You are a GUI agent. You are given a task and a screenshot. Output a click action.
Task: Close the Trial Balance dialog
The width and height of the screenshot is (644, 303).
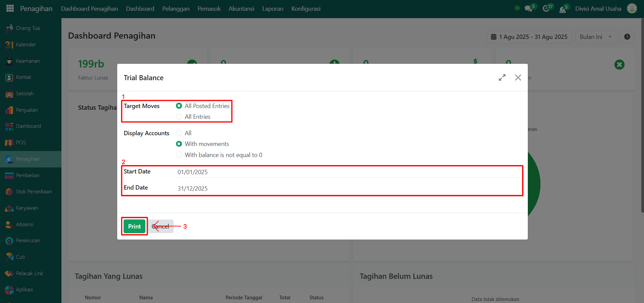(518, 78)
